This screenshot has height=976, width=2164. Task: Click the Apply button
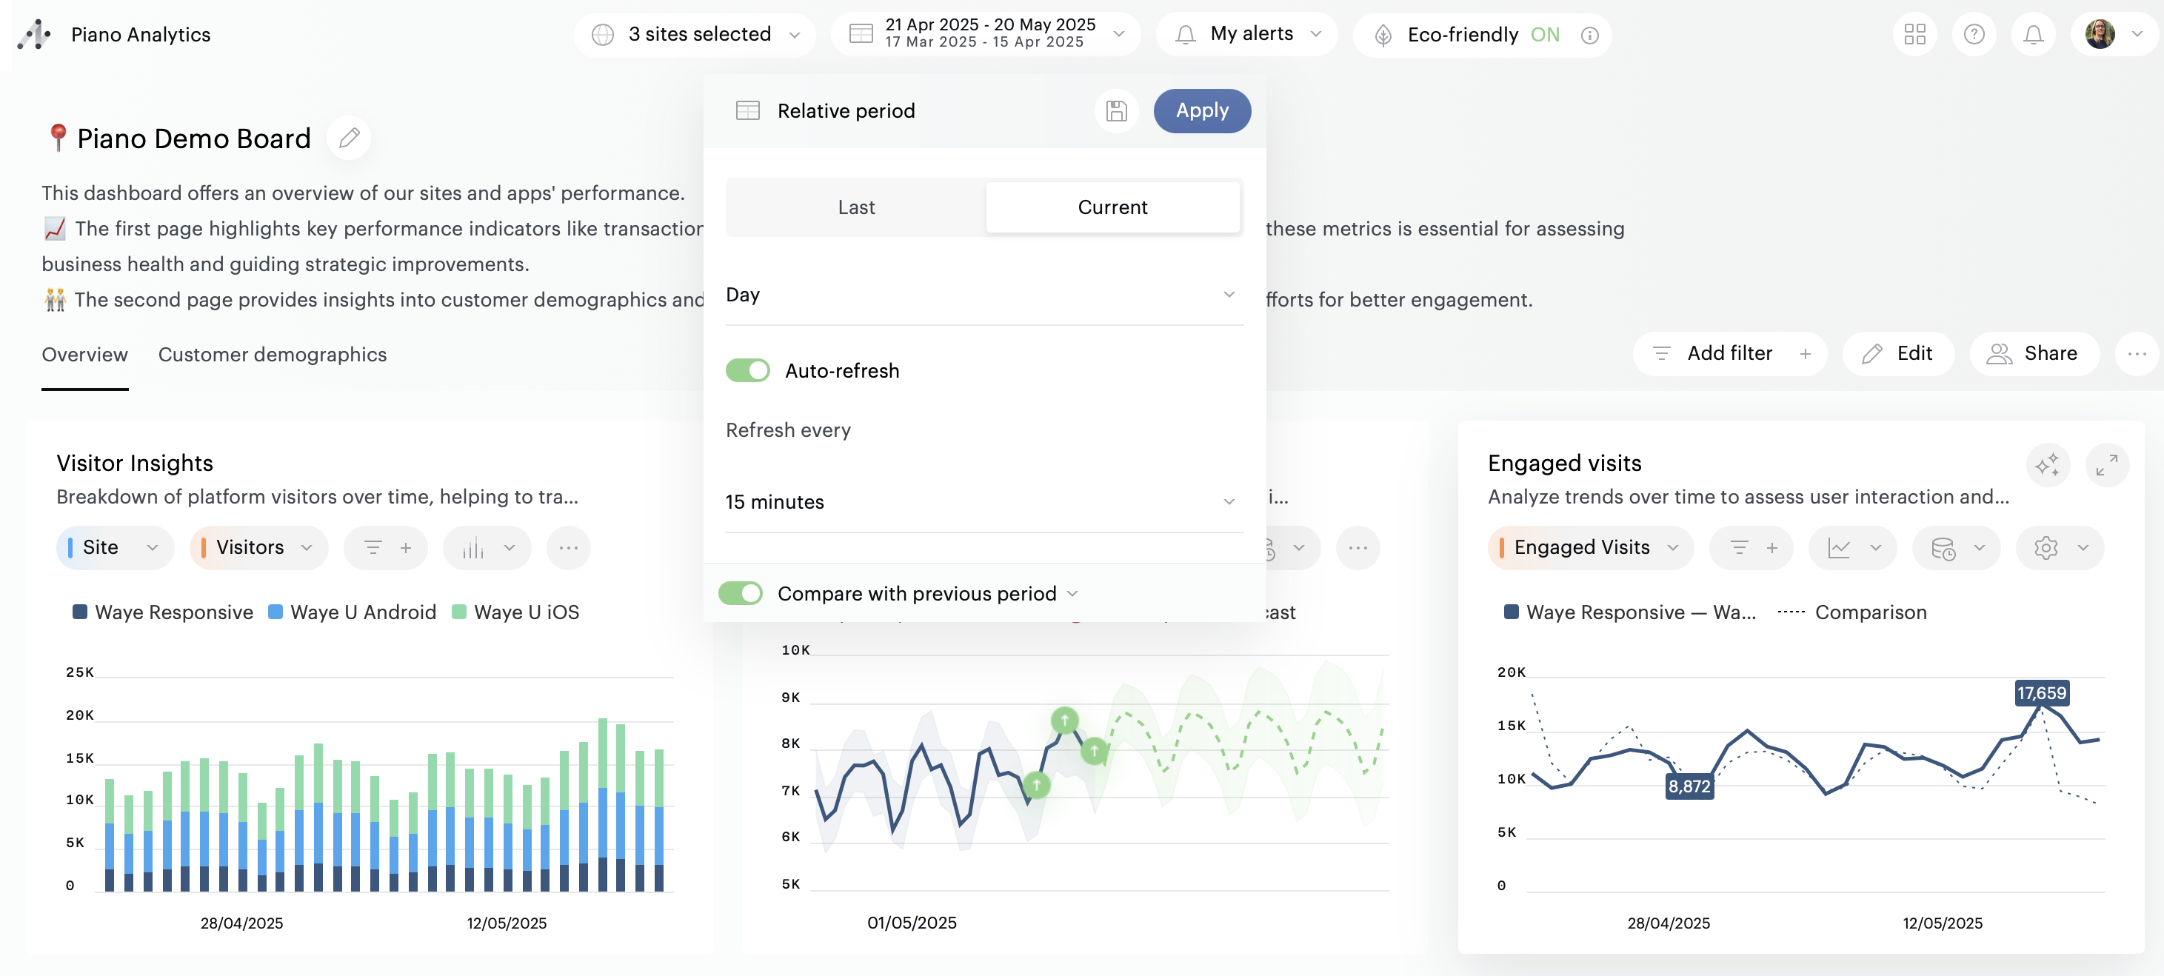pyautogui.click(x=1201, y=111)
